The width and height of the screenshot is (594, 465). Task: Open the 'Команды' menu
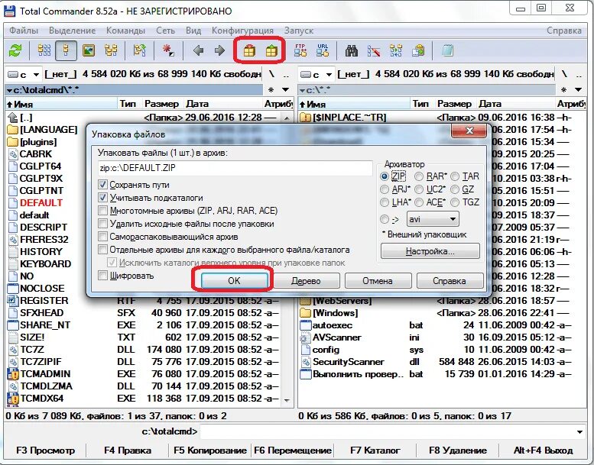click(x=125, y=31)
